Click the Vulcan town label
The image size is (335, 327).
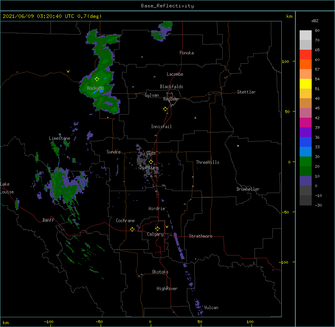tap(211, 308)
